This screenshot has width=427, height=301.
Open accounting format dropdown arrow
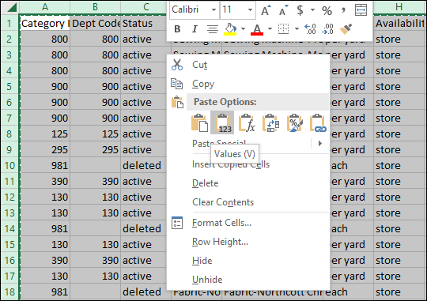click(x=312, y=10)
